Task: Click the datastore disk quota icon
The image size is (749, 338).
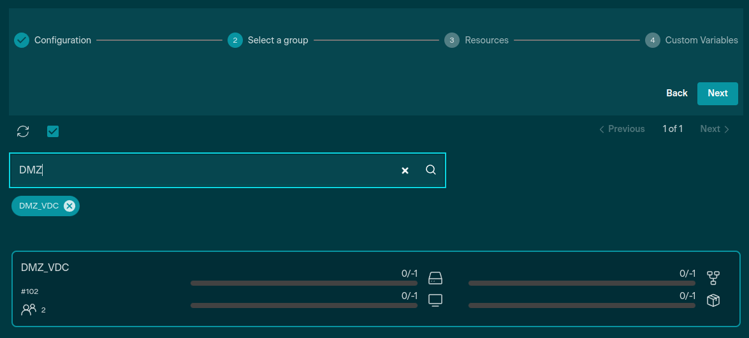Action: pos(435,278)
